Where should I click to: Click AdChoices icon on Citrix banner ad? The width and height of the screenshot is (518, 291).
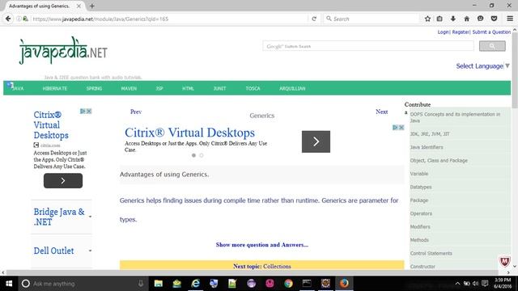395,128
